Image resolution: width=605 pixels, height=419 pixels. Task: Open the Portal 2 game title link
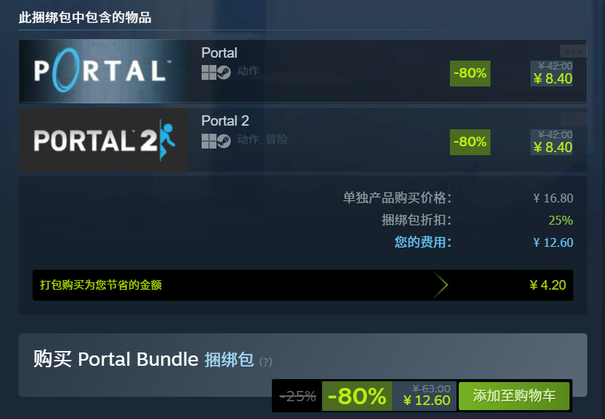[x=225, y=120]
